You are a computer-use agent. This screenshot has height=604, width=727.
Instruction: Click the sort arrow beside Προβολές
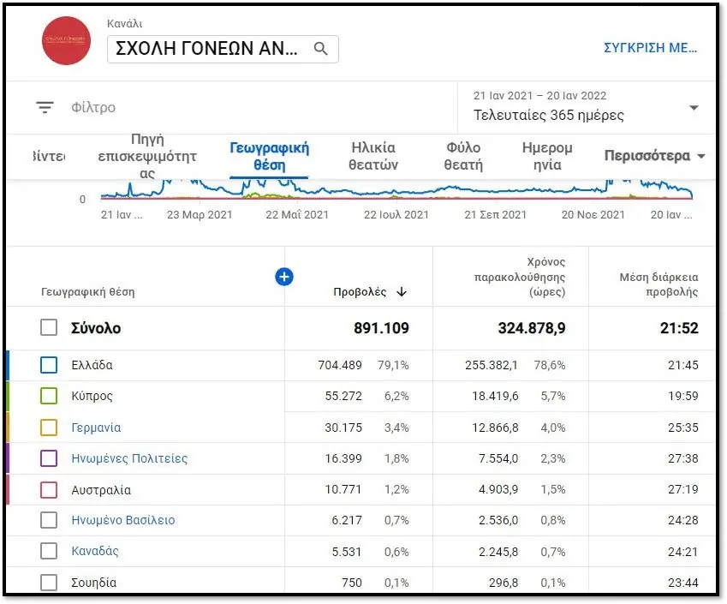click(402, 292)
